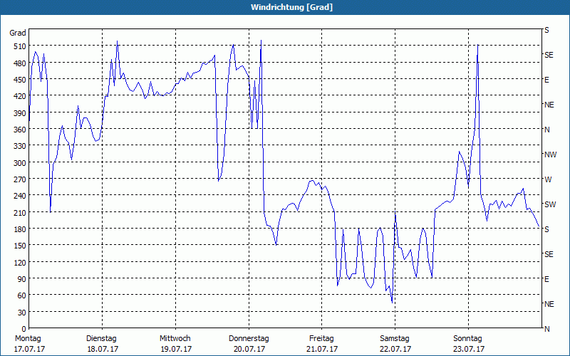The width and height of the screenshot is (570, 356).
Task: Select the 'Donnerstag' day label
Action: click(x=249, y=339)
